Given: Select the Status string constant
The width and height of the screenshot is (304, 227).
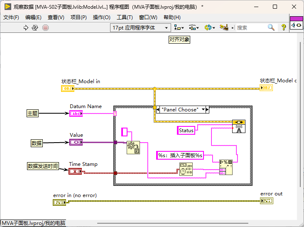Looking at the screenshot, I should tap(186, 131).
